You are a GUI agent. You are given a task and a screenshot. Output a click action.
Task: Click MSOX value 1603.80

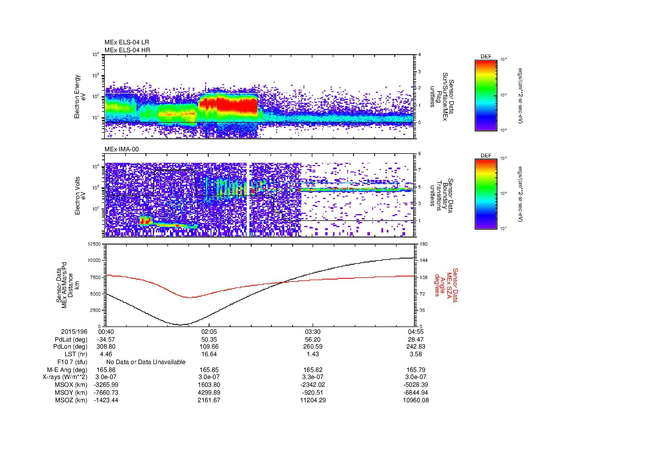[x=209, y=385]
